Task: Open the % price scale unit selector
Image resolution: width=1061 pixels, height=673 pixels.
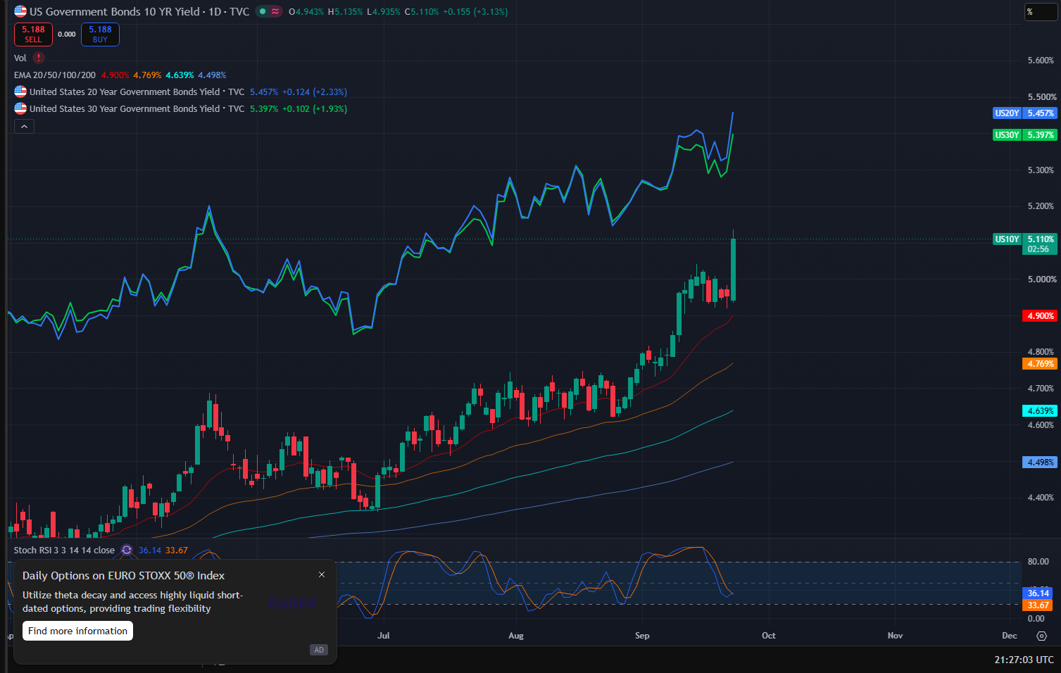Action: pyautogui.click(x=1041, y=12)
